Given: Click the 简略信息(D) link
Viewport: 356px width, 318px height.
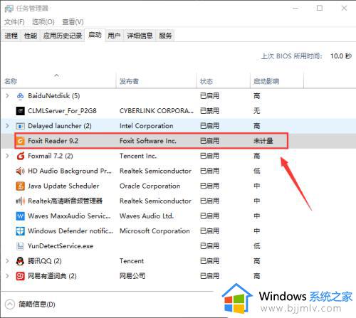Looking at the screenshot, I should click(x=37, y=304).
